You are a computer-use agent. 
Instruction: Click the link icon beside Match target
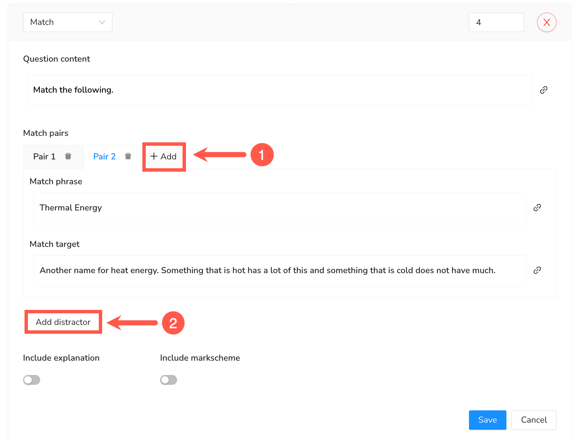pyautogui.click(x=537, y=270)
